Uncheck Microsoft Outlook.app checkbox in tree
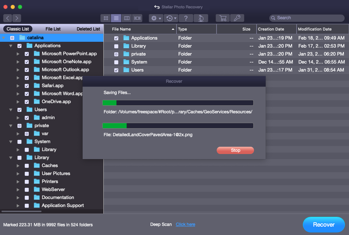The height and width of the screenshot is (235, 349). pos(27,70)
